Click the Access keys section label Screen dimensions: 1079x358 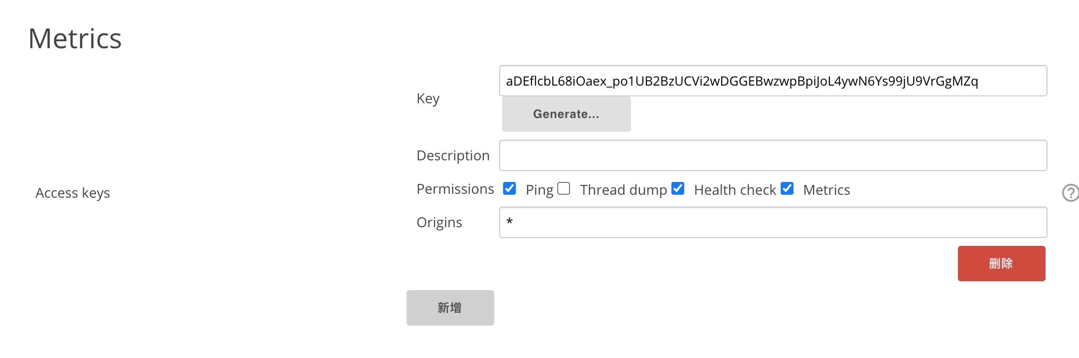[x=72, y=193]
